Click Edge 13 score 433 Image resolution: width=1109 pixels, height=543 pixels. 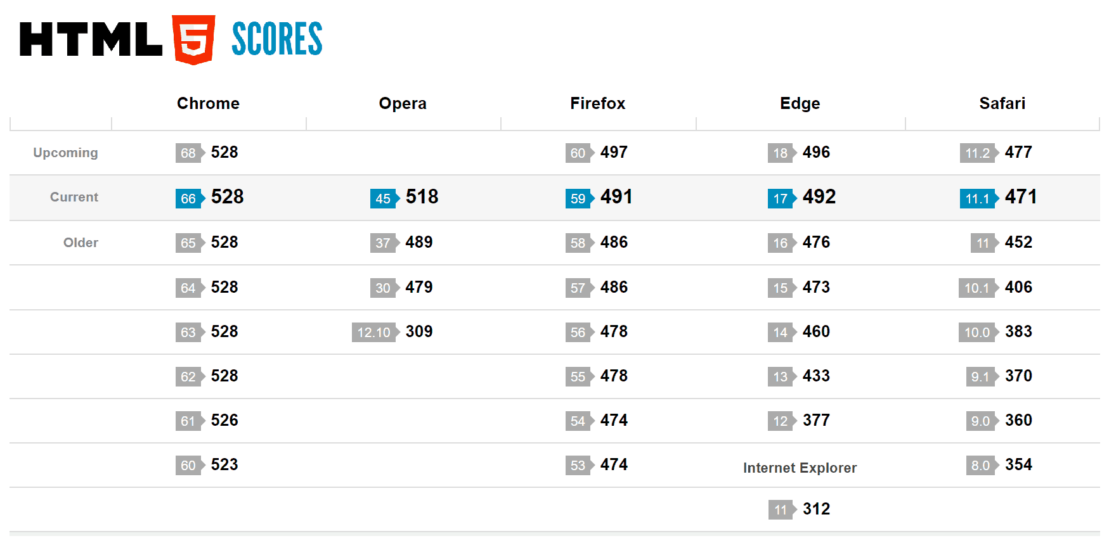click(x=816, y=376)
